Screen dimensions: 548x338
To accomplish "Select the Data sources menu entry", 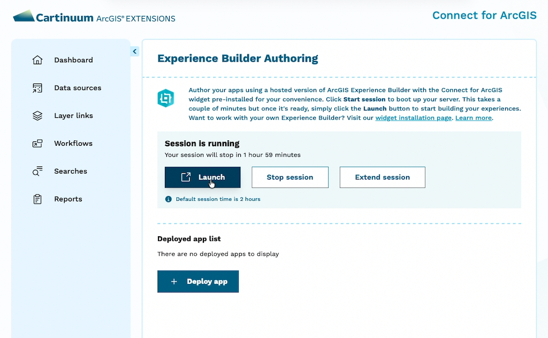I will point(78,88).
